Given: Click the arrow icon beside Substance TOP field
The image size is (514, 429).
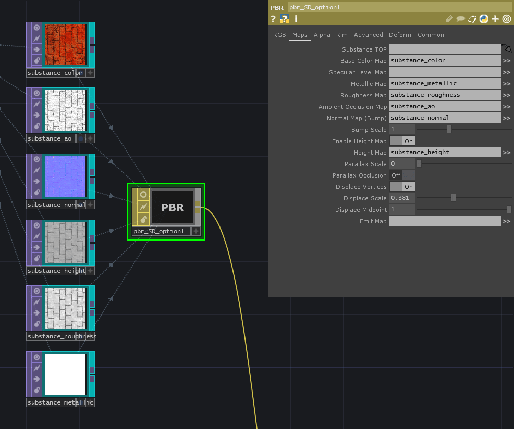Looking at the screenshot, I should pos(507,48).
